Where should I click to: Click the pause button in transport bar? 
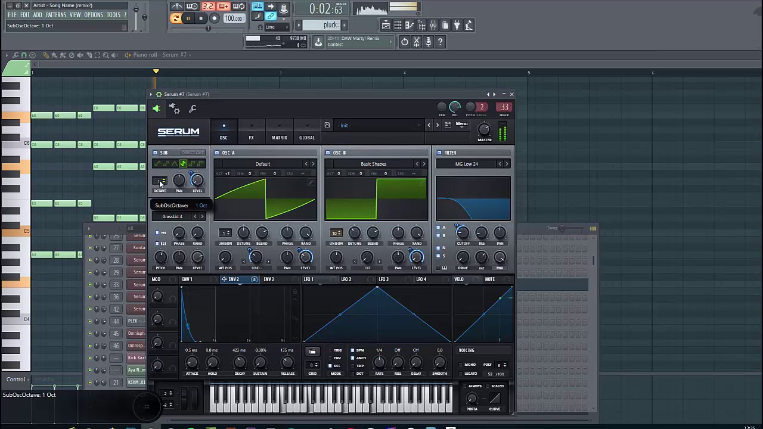[x=188, y=18]
